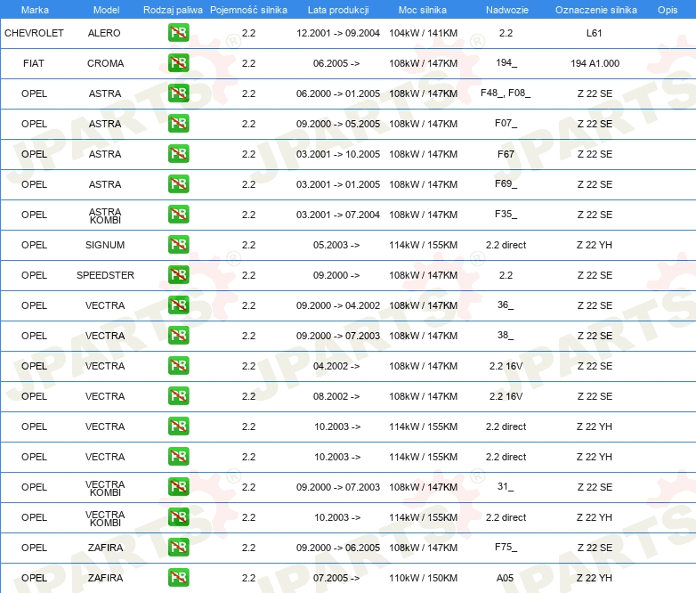Click body code A05 in Zafira row

506,578
